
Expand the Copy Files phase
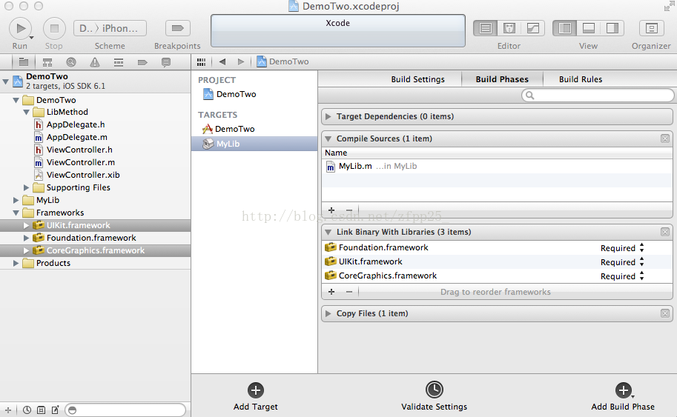(x=328, y=313)
